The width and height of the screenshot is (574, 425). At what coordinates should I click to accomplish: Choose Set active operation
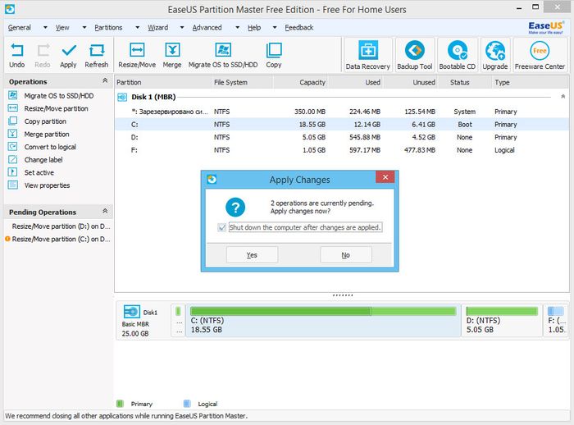pyautogui.click(x=31, y=172)
